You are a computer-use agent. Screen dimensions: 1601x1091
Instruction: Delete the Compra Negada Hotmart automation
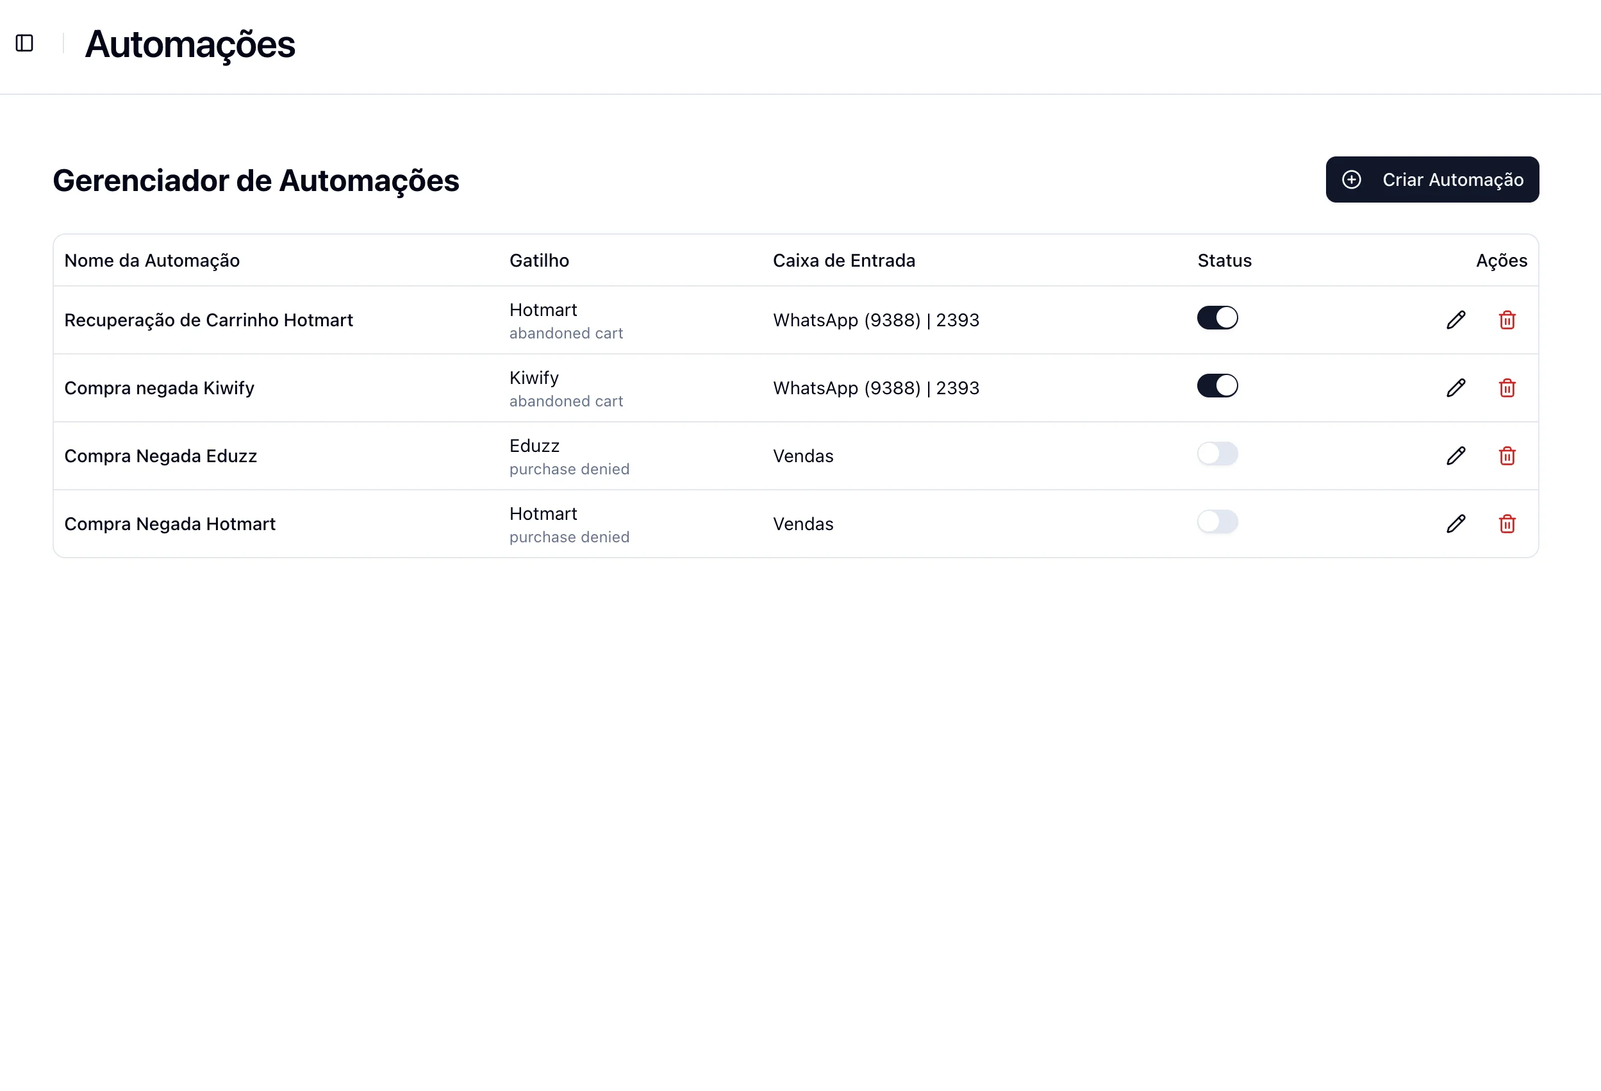(1507, 524)
